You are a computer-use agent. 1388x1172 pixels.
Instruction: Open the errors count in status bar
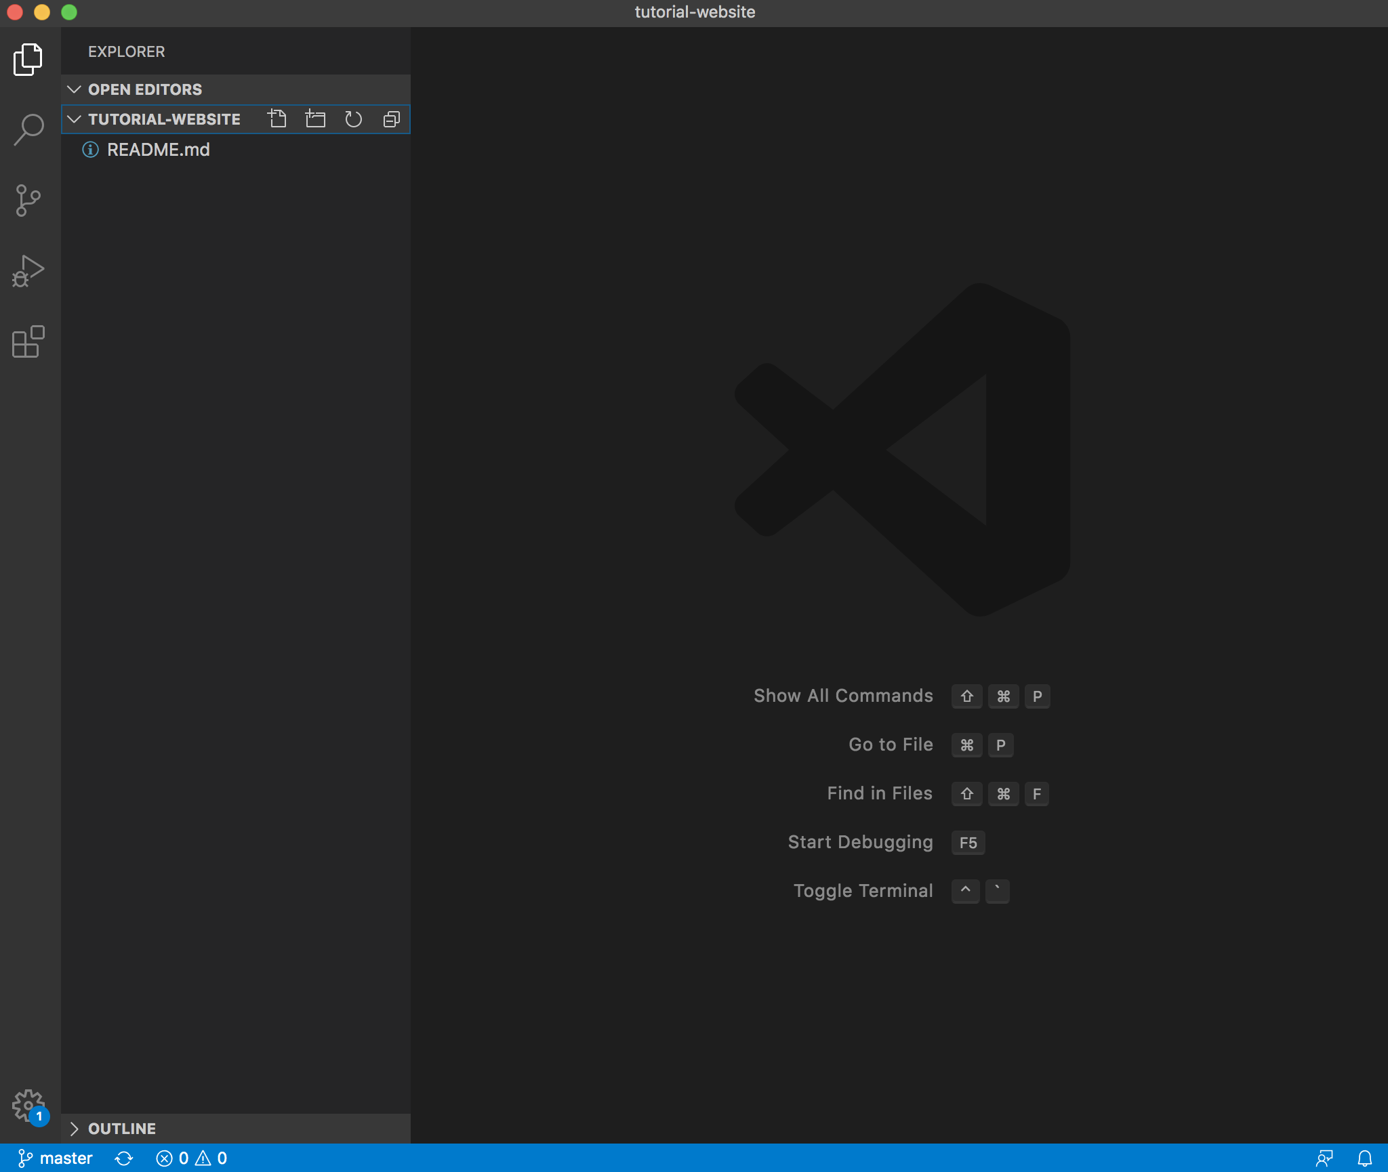click(172, 1158)
